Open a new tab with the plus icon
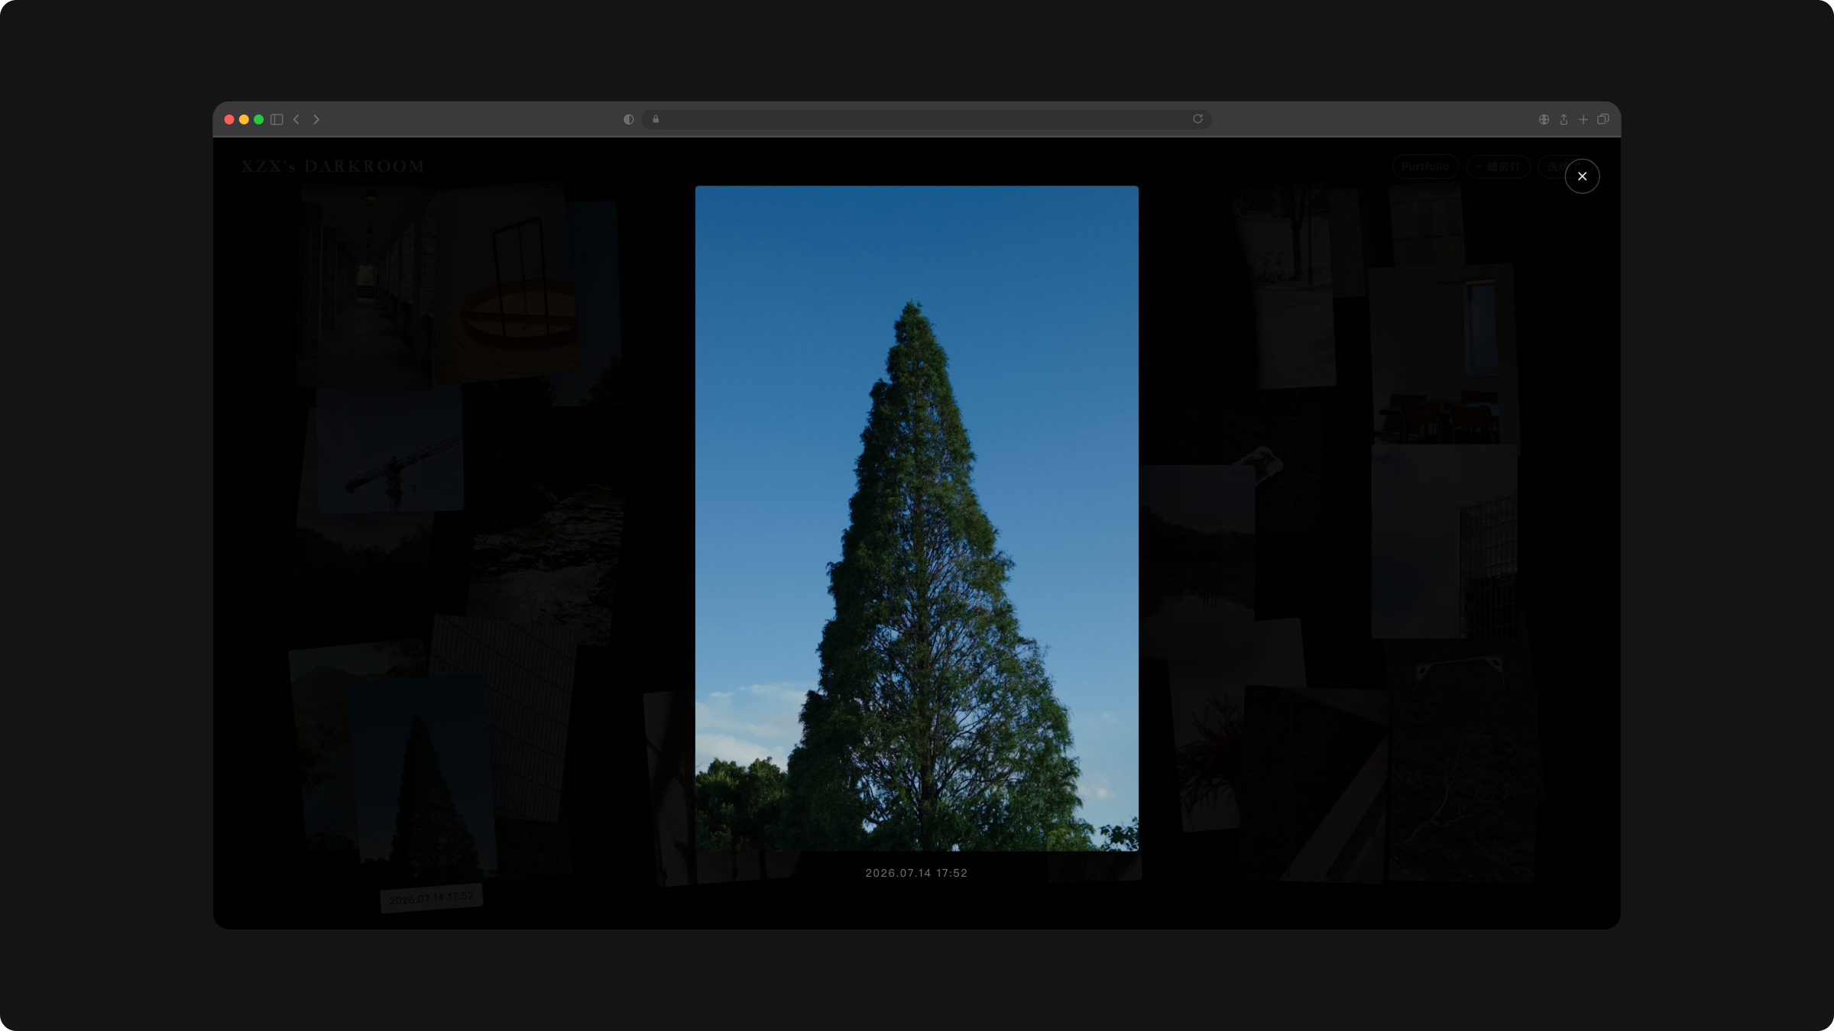This screenshot has width=1834, height=1031. (x=1583, y=119)
